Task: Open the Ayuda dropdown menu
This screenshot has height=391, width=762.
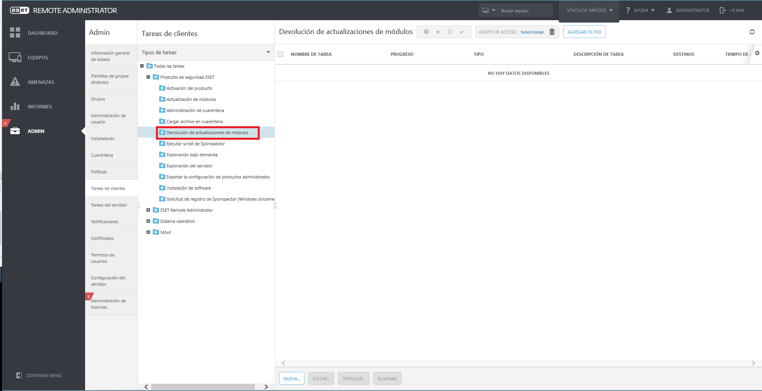Action: pos(640,10)
